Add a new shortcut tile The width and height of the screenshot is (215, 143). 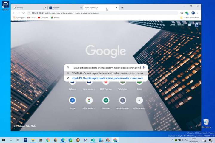tap(139, 100)
